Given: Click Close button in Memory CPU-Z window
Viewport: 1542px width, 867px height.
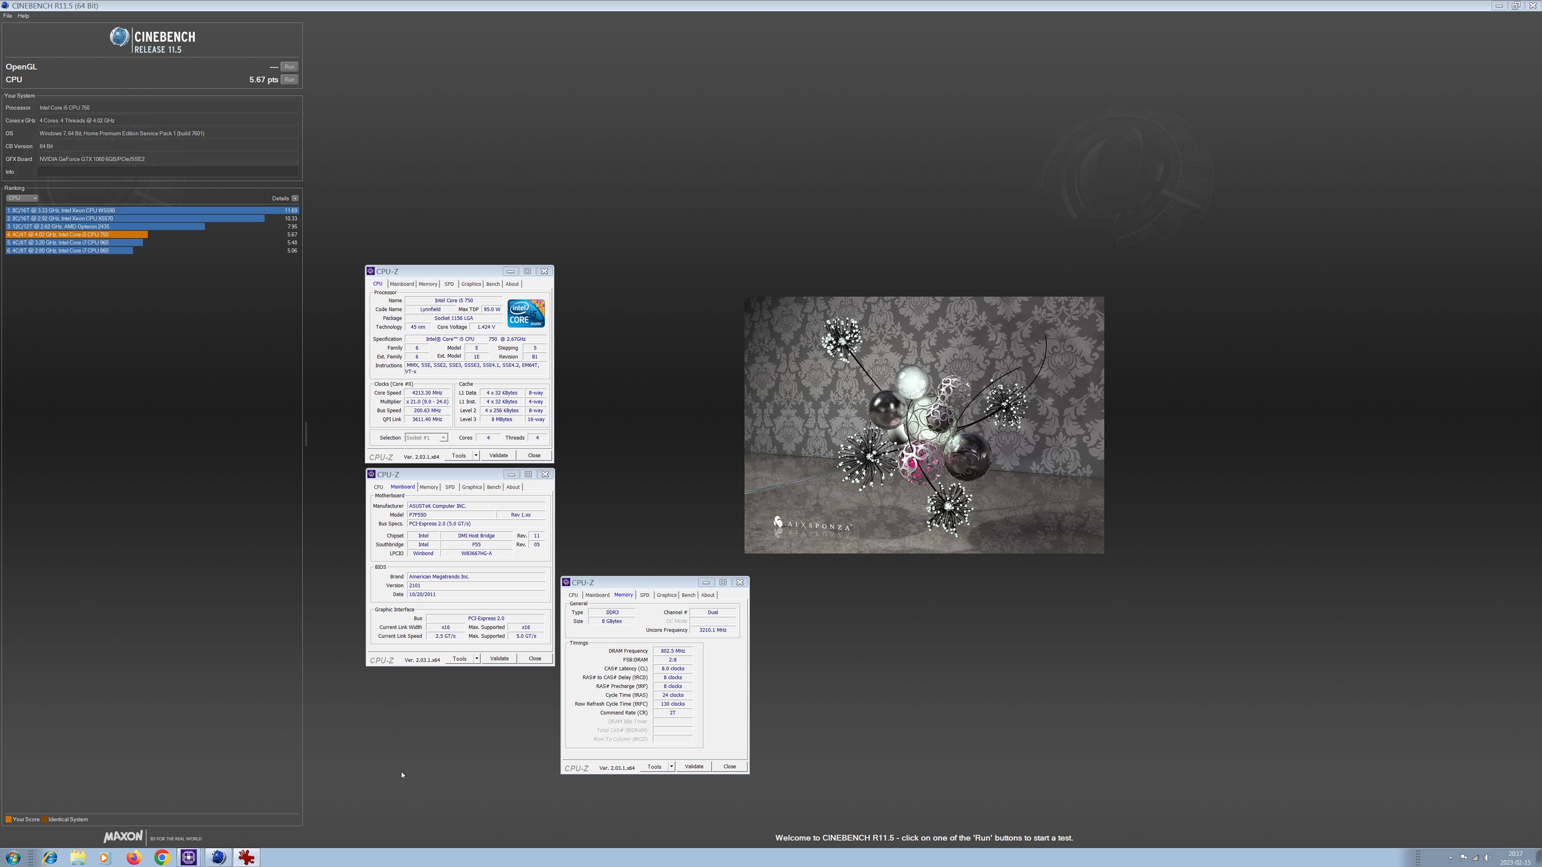Looking at the screenshot, I should 730,767.
